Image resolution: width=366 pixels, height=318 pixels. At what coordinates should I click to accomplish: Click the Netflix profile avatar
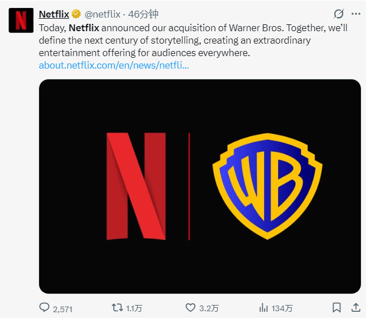pos(20,20)
